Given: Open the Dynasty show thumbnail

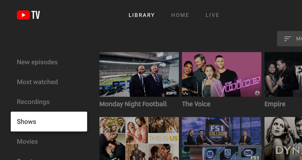Looking at the screenshot, I should click(x=283, y=138).
